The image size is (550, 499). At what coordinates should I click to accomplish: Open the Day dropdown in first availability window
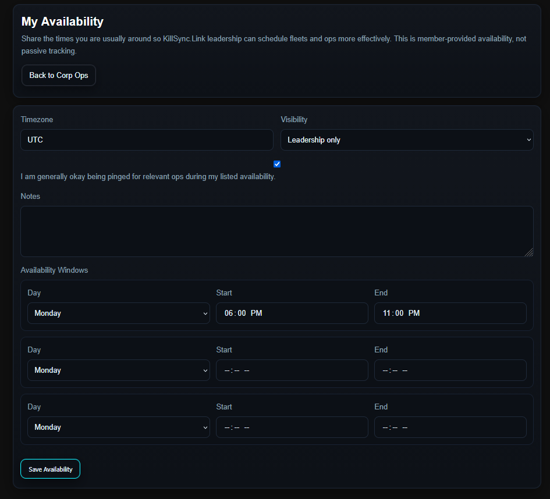click(x=118, y=313)
